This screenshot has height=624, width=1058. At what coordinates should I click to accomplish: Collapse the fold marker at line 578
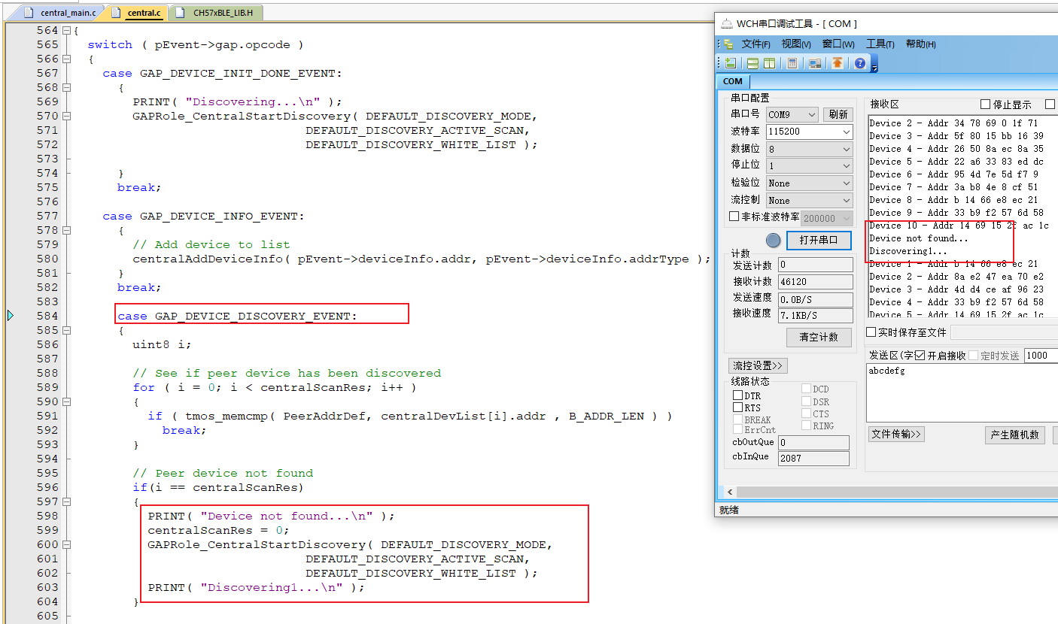click(x=66, y=231)
